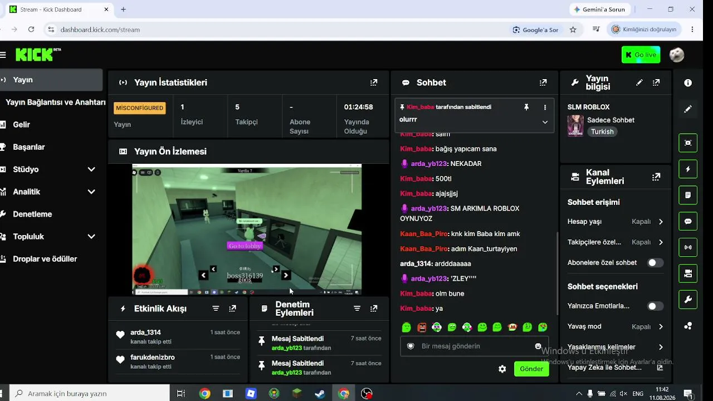Pop out the Yayın İstatistikleri panel
Viewport: 713px width, 401px height.
click(374, 82)
